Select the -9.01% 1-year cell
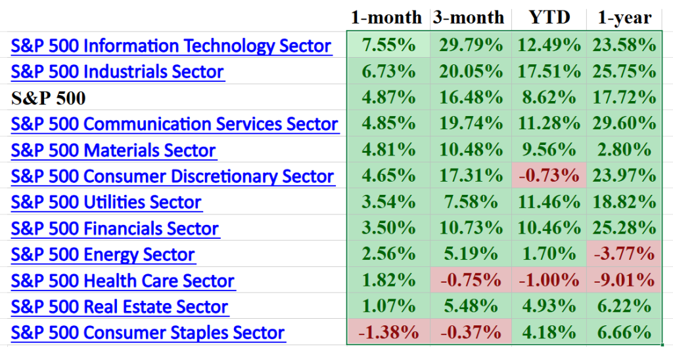 point(624,281)
